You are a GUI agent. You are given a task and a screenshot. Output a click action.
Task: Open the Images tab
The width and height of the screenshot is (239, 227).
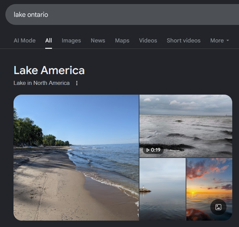click(71, 41)
